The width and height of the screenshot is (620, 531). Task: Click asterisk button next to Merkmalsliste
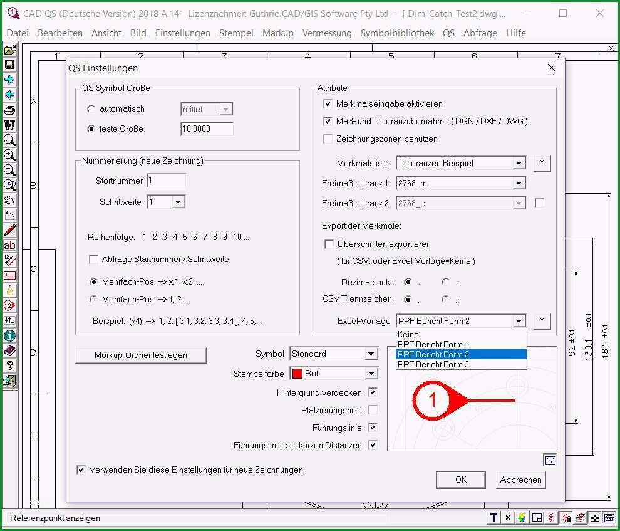pos(542,162)
